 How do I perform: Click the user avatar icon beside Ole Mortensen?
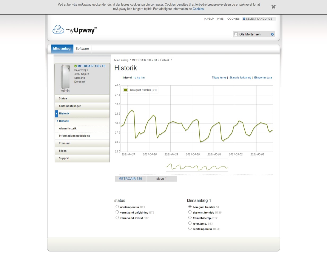tap(236, 34)
